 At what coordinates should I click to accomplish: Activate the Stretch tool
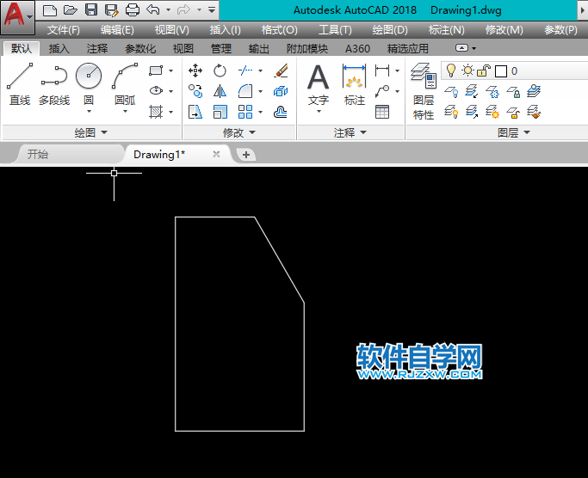click(x=195, y=112)
